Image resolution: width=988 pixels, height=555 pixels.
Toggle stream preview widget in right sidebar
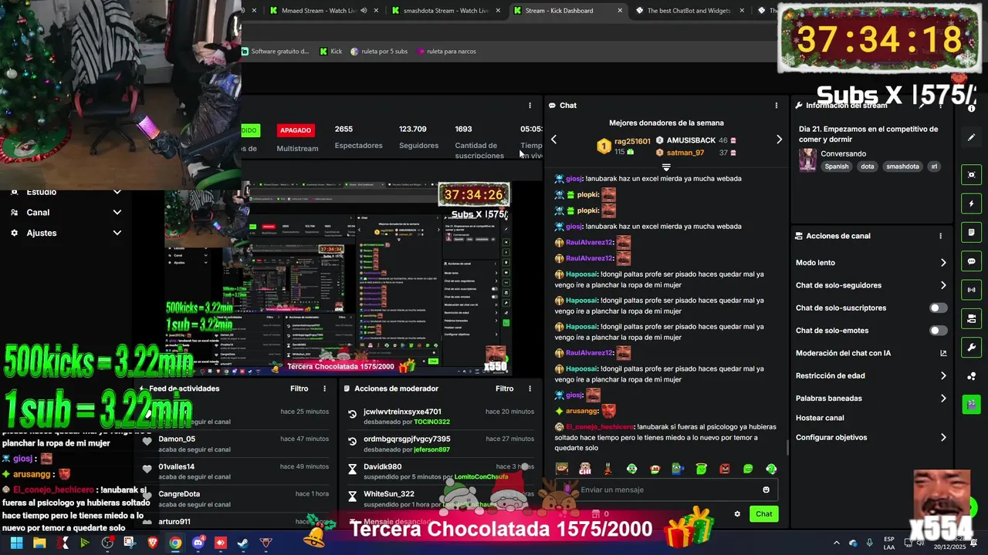(x=972, y=175)
